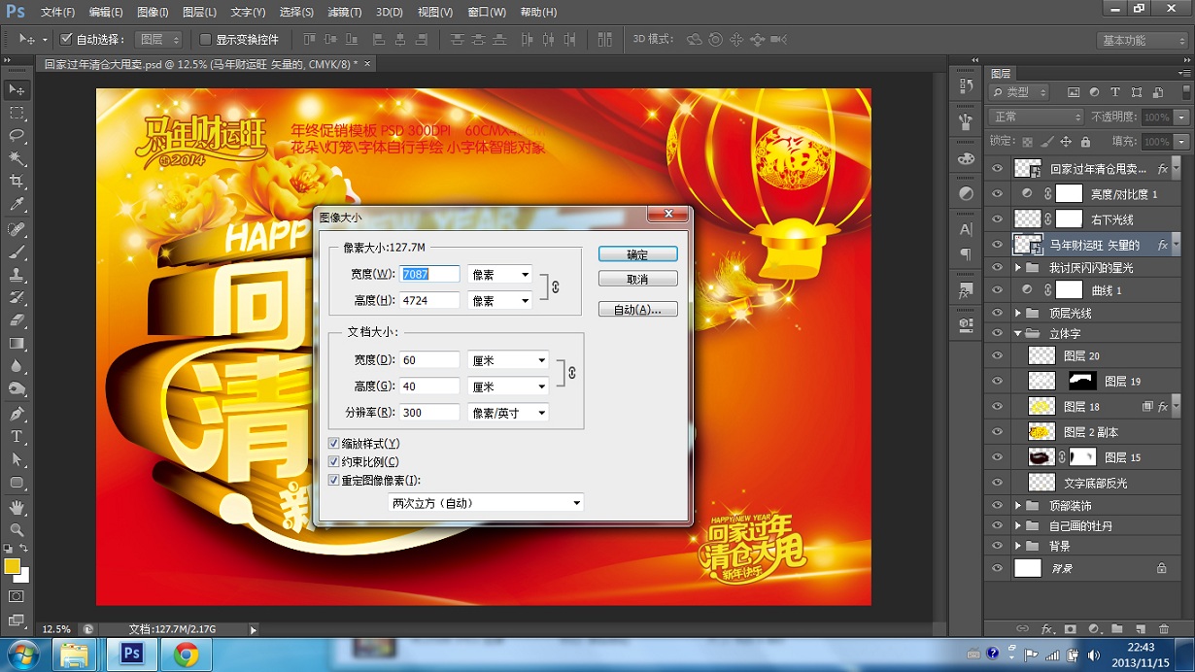Click the 确定 button
Screen dimensions: 1195x672
tap(637, 254)
